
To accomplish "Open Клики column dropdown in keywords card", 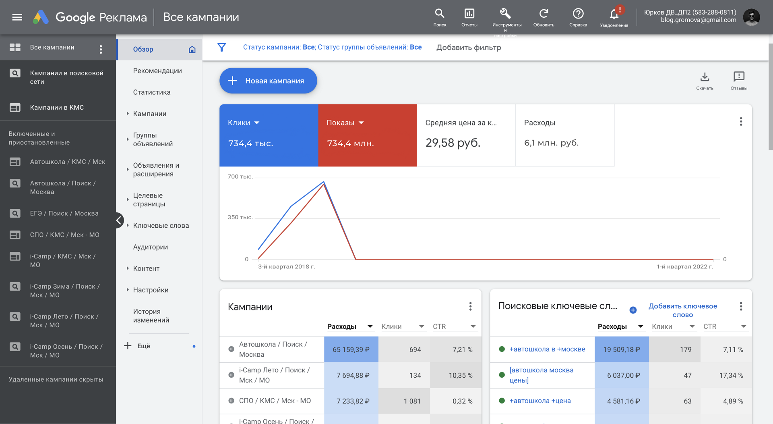I will tap(692, 326).
